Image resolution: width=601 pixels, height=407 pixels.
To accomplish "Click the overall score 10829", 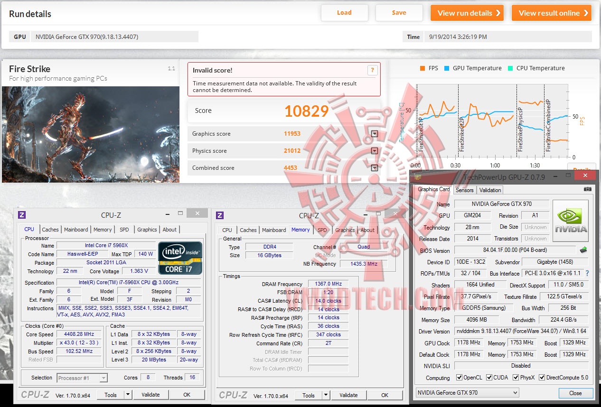I will click(307, 111).
